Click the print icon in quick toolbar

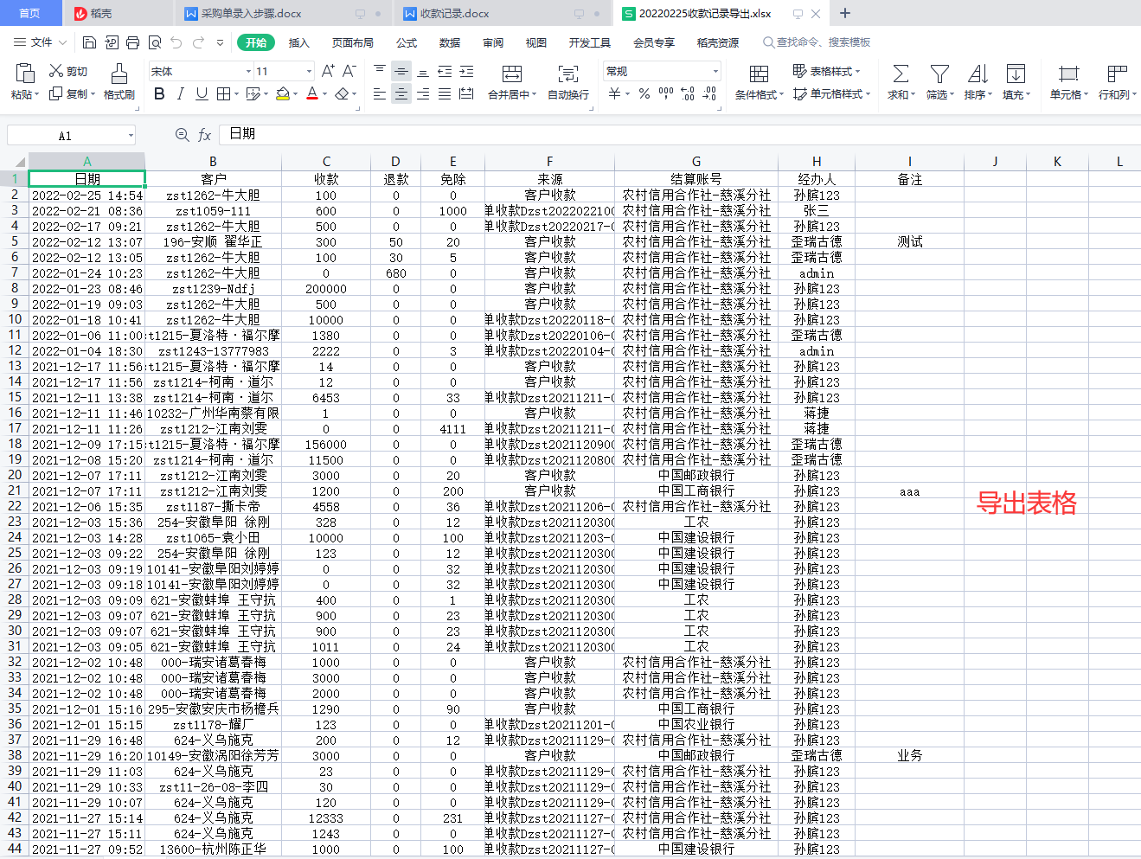tap(132, 42)
